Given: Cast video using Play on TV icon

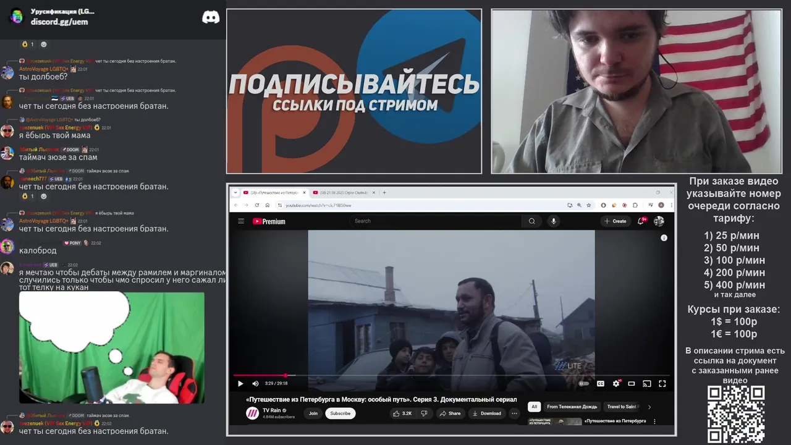Looking at the screenshot, I should point(647,384).
